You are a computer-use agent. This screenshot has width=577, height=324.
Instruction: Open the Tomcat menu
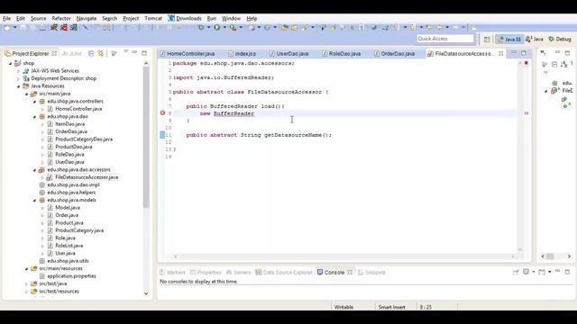[153, 18]
